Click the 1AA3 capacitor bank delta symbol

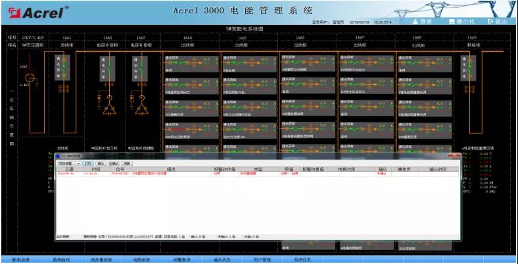coord(141,110)
